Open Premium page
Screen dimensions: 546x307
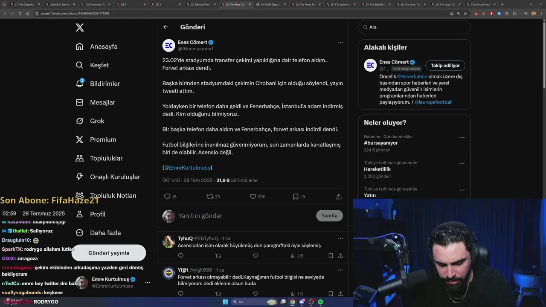[x=96, y=139]
